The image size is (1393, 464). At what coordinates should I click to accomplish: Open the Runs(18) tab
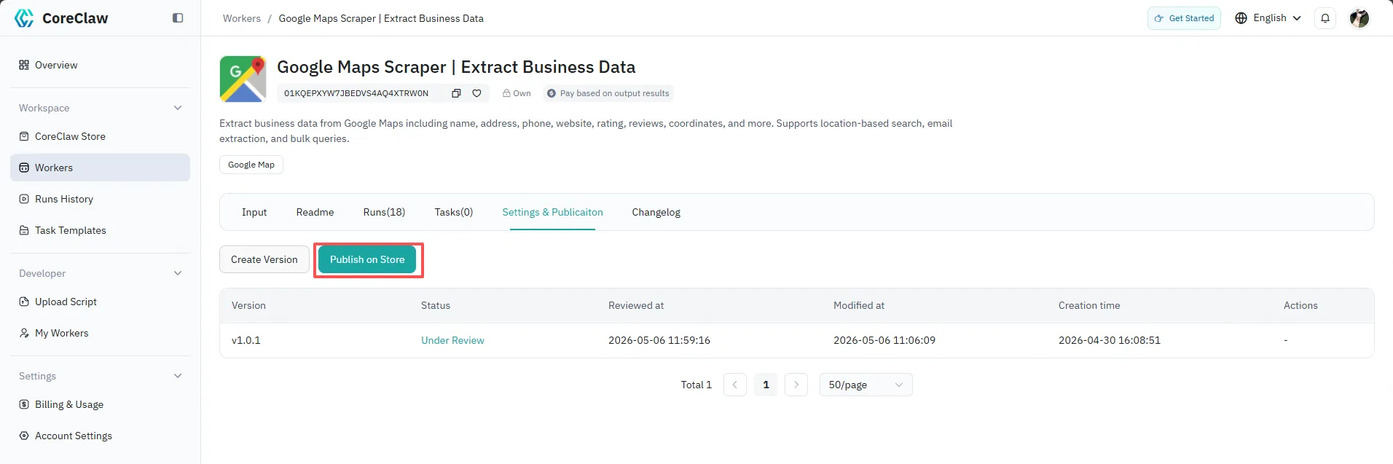[x=384, y=212]
